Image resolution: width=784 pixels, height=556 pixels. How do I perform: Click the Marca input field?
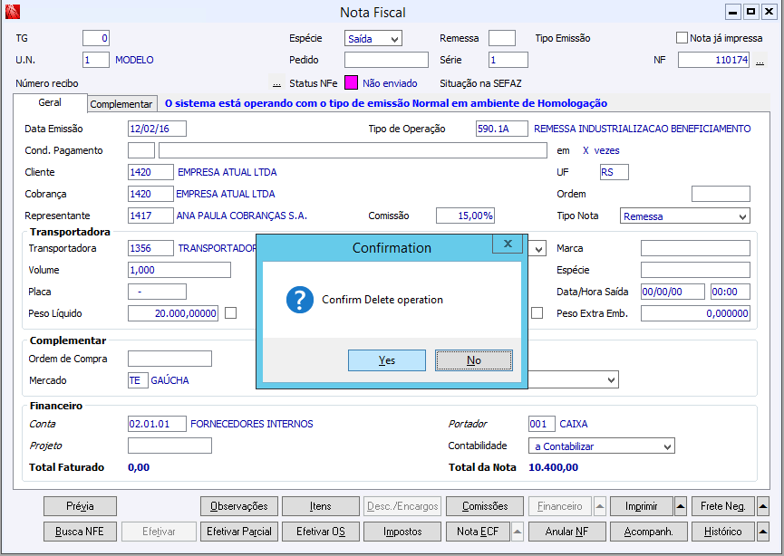point(695,248)
